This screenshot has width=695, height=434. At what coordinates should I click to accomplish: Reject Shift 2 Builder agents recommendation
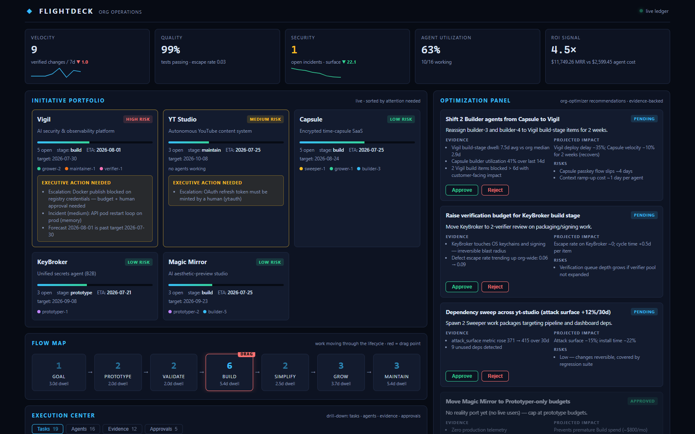495,190
